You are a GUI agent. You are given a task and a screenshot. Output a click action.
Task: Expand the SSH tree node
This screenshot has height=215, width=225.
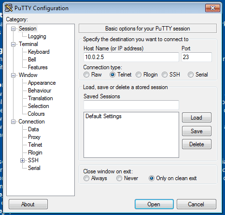pyautogui.click(x=22, y=160)
